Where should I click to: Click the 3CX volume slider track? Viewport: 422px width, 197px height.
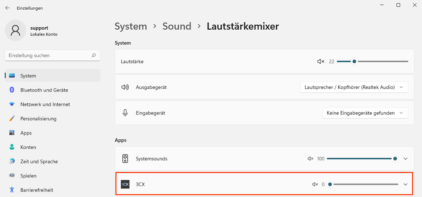click(x=364, y=184)
